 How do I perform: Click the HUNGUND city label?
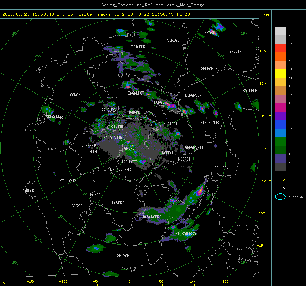161,102
